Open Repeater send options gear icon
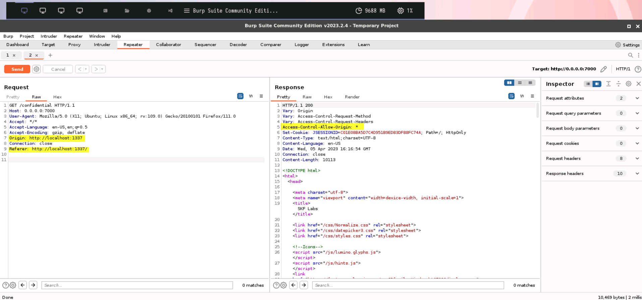The width and height of the screenshot is (642, 300). (37, 69)
